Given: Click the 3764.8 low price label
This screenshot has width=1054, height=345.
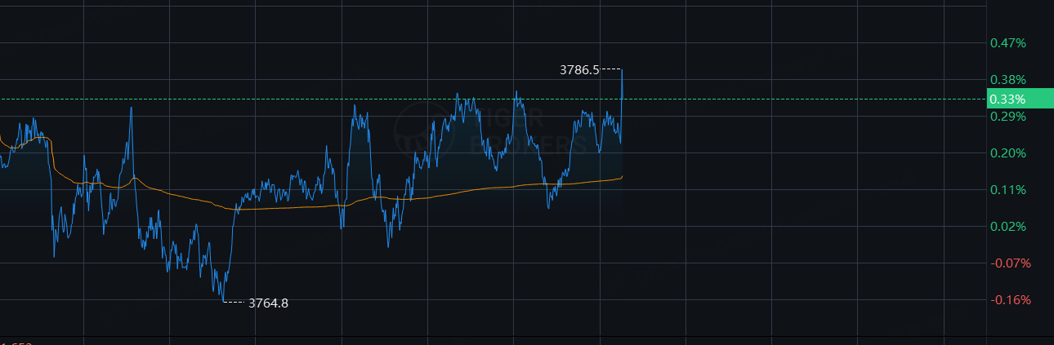Looking at the screenshot, I should pos(268,303).
